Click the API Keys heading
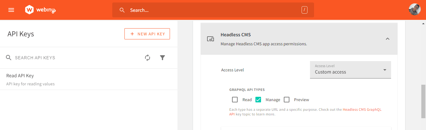The width and height of the screenshot is (426, 130). [x=21, y=34]
